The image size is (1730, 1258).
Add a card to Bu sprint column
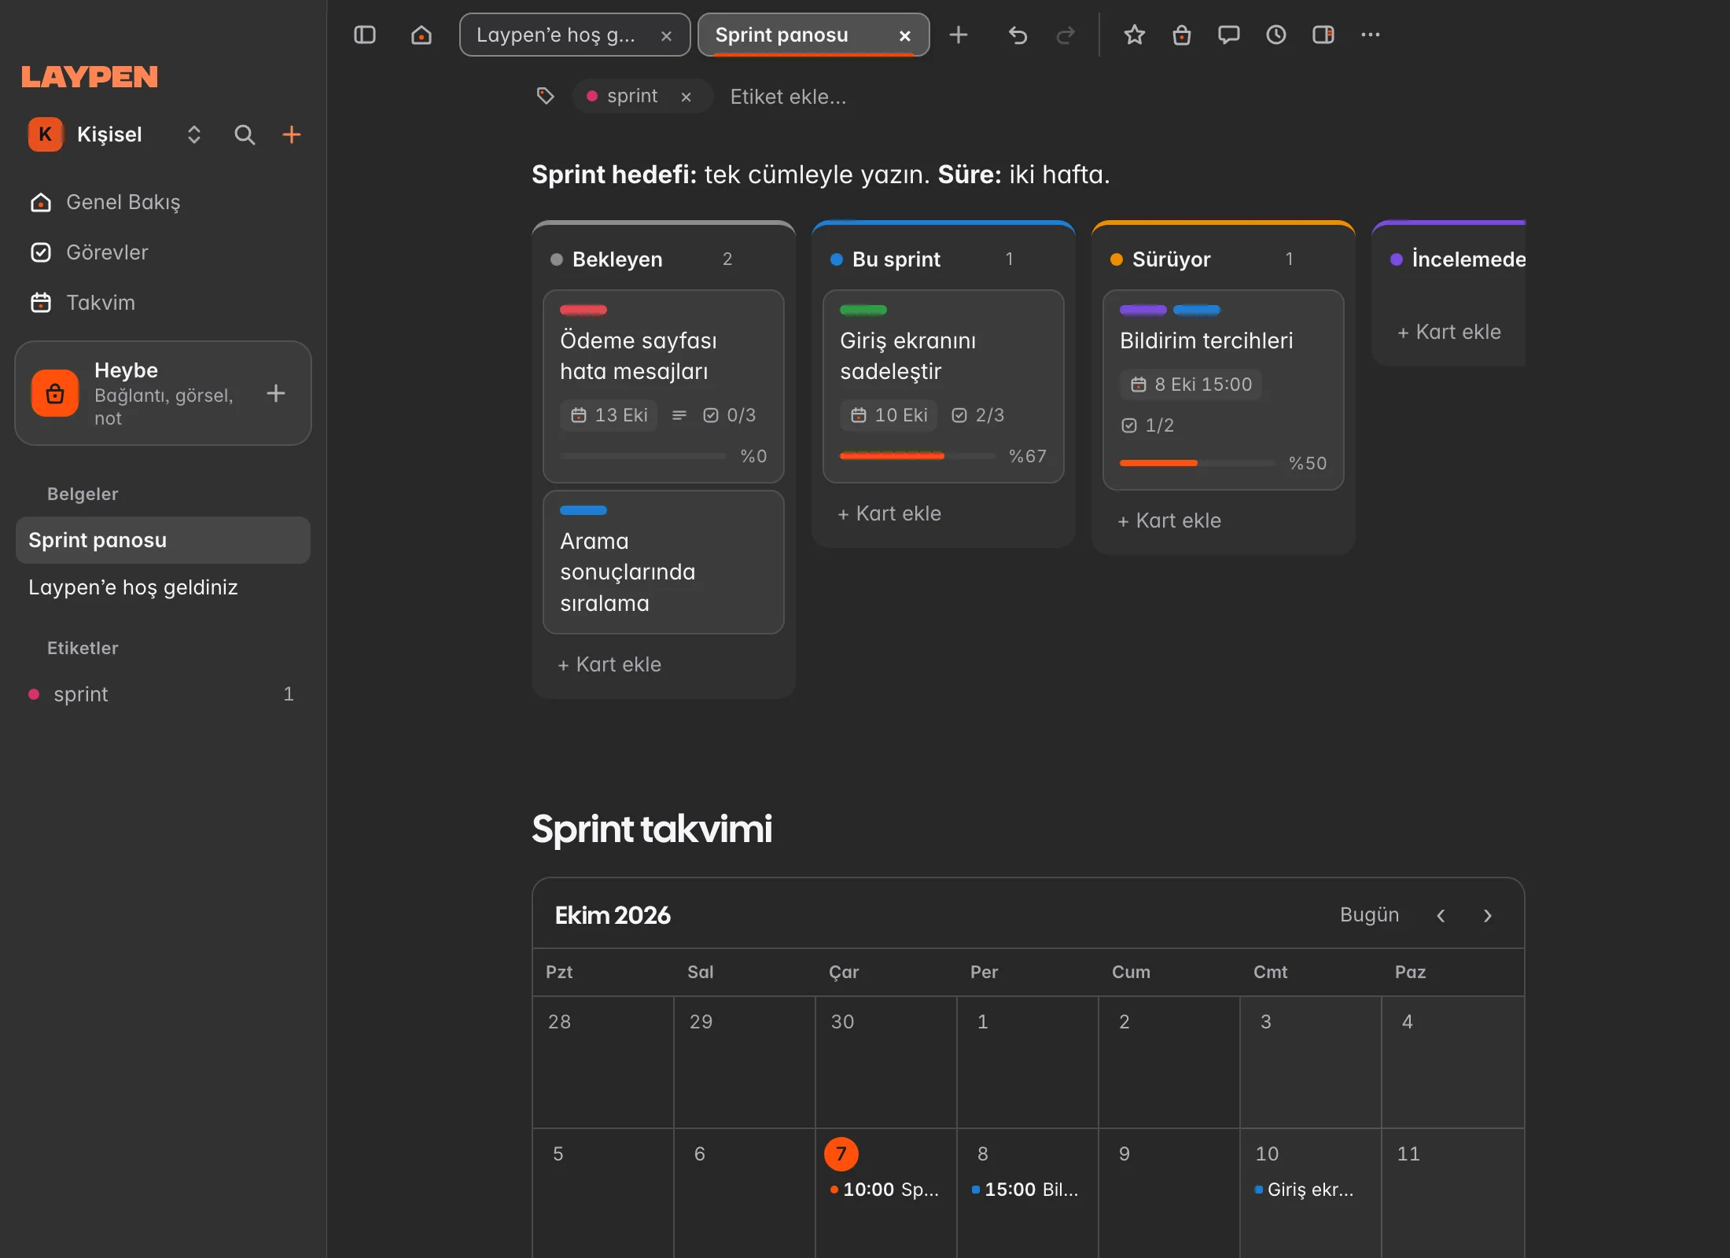[x=889, y=513]
